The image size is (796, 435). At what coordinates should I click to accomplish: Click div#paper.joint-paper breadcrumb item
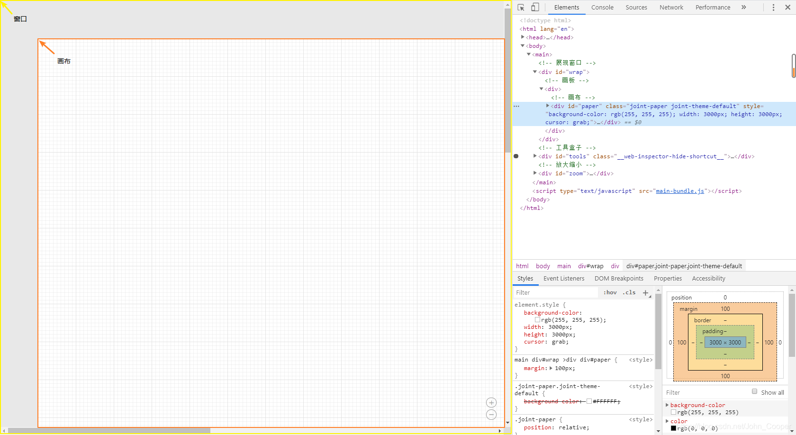coord(684,266)
